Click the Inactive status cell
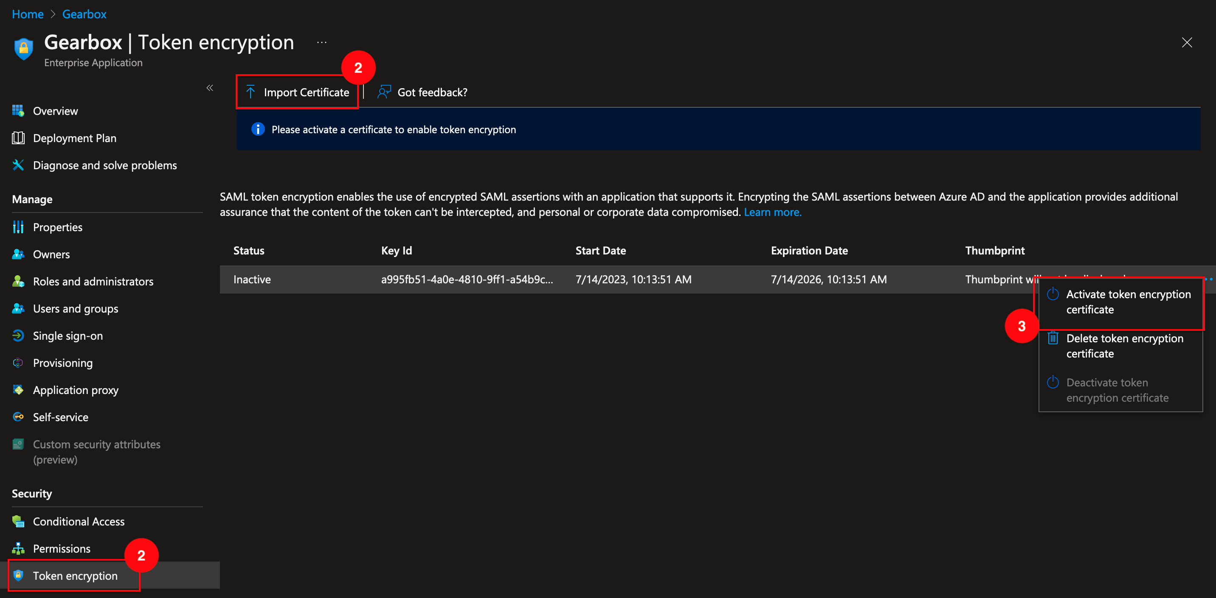The height and width of the screenshot is (598, 1216). [x=252, y=279]
